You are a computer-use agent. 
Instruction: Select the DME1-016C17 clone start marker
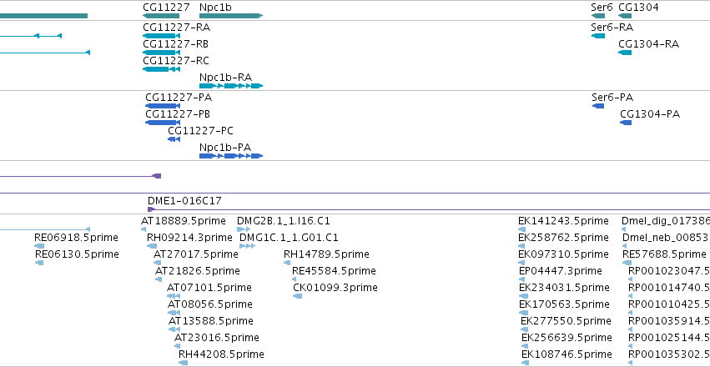click(151, 209)
